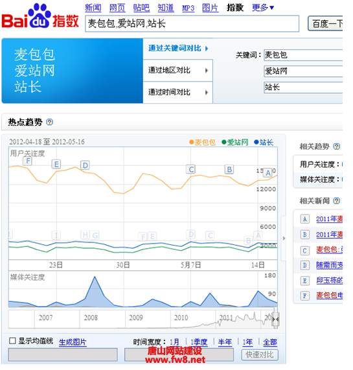The width and height of the screenshot is (353, 370).
Task: Set time width to 全部
Action: coord(270,342)
